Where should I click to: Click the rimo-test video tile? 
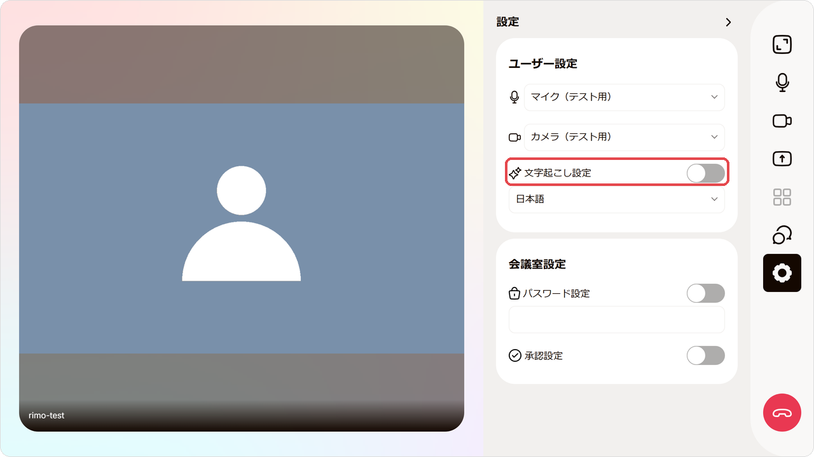coord(242,228)
